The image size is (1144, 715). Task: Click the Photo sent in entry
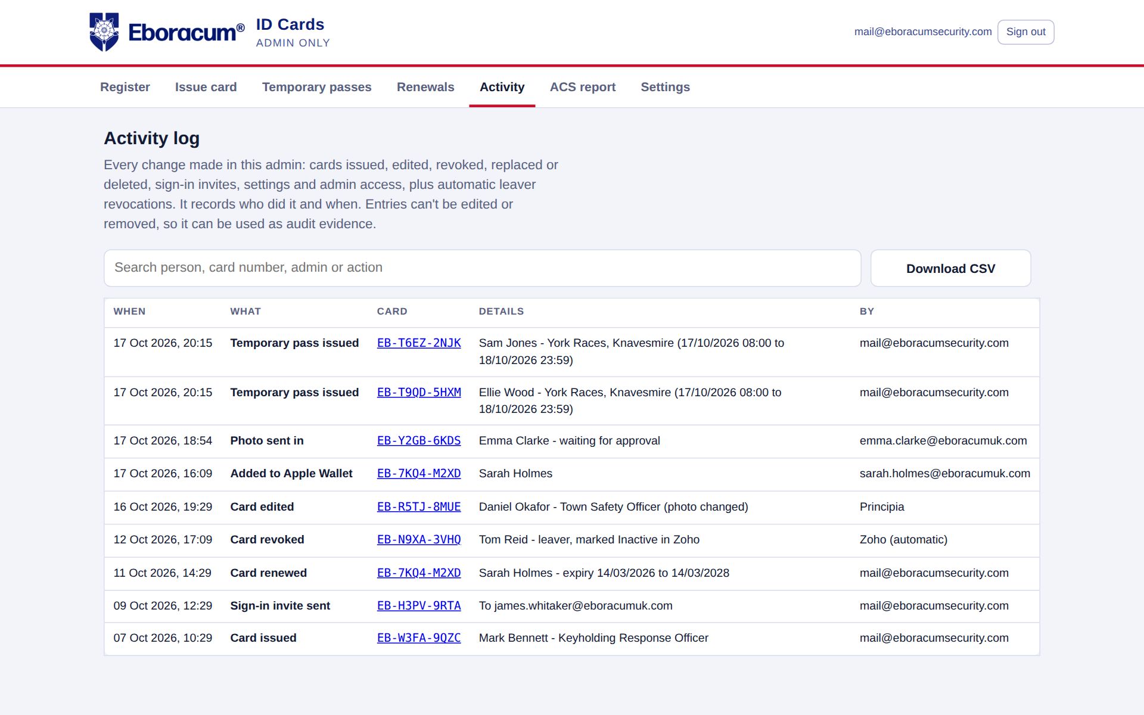point(267,441)
